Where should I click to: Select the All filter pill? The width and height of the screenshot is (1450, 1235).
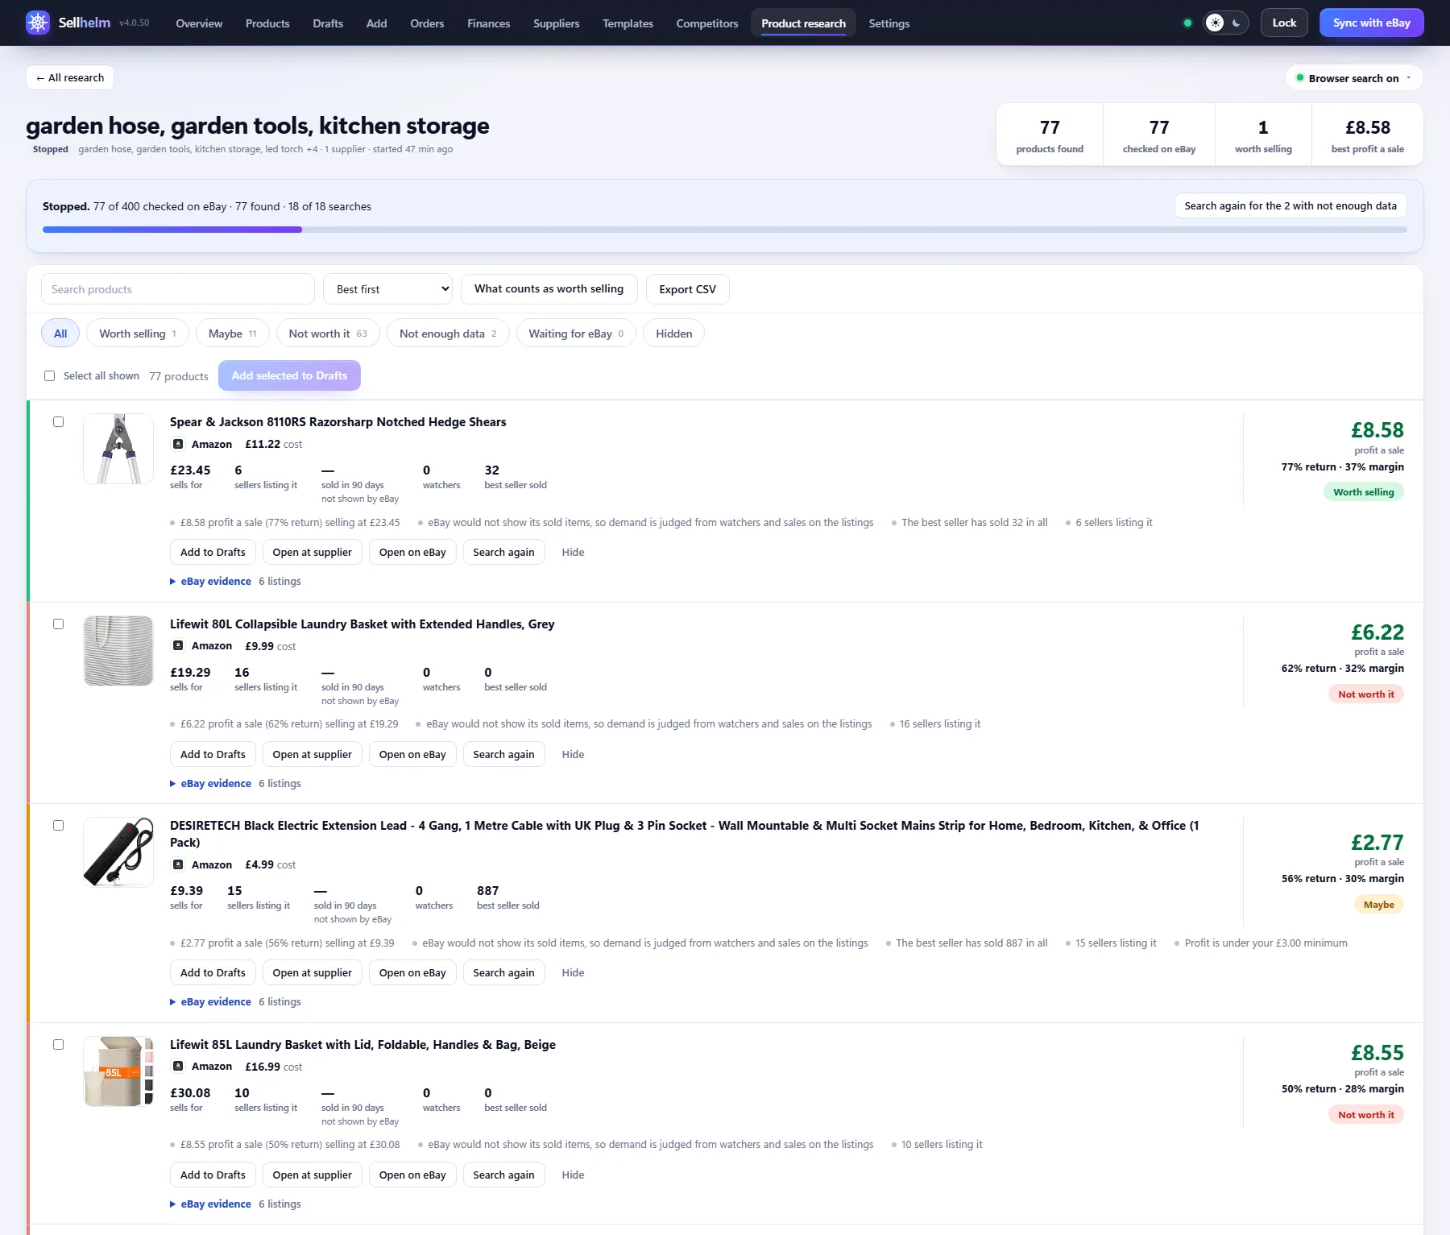coord(60,334)
